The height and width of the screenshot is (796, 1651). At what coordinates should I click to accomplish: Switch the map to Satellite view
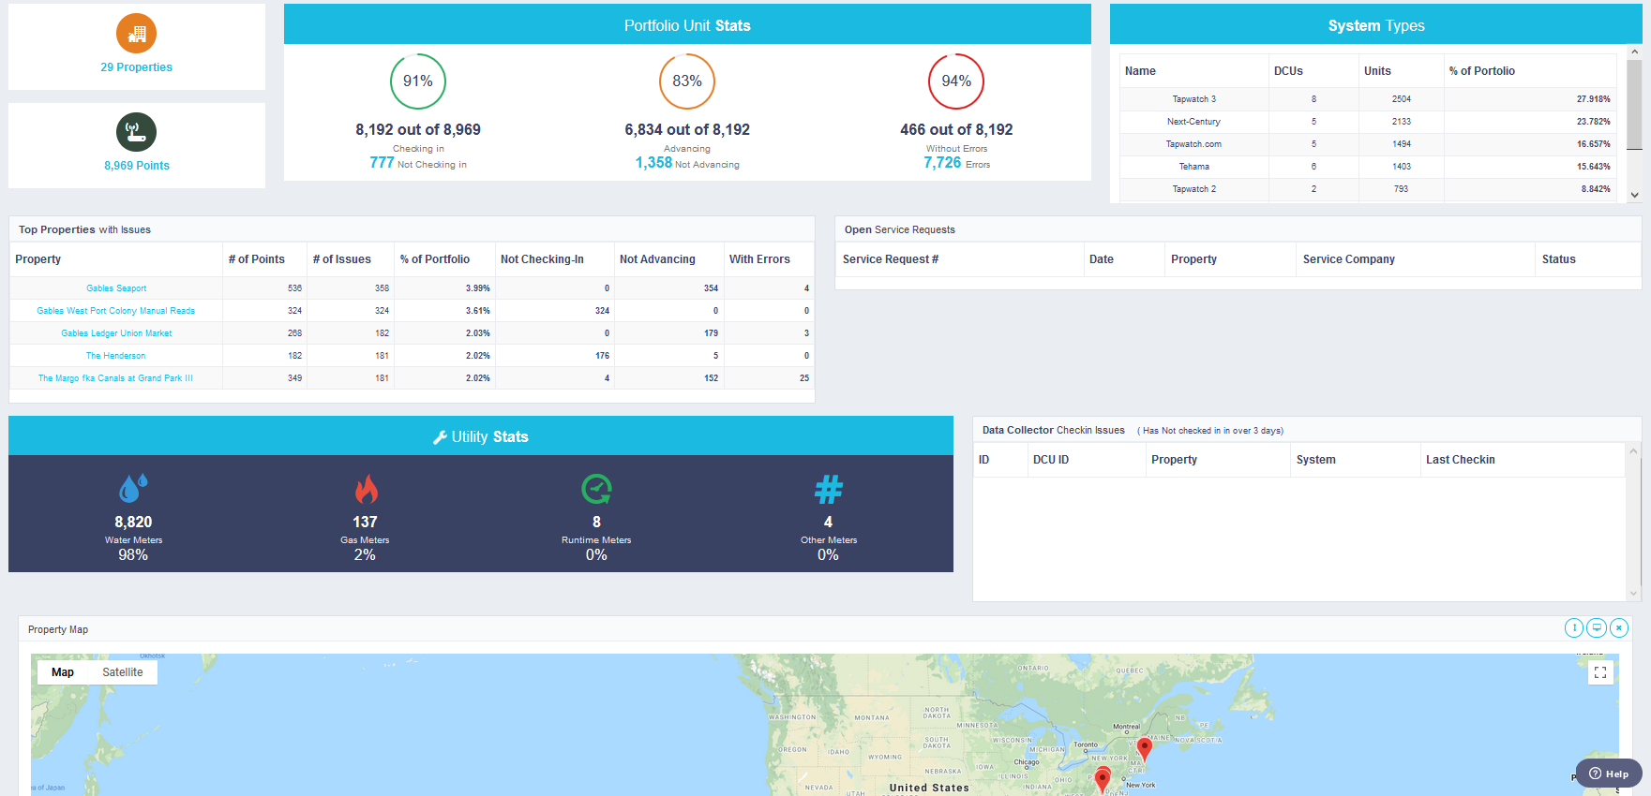(123, 672)
